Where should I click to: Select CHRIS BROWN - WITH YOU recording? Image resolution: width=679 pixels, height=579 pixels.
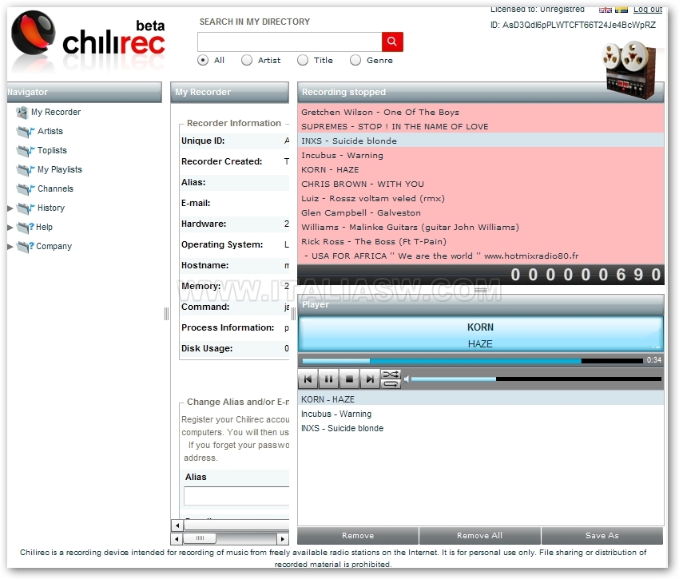click(481, 184)
